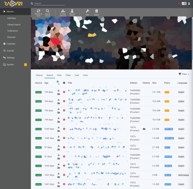The height and width of the screenshot is (189, 193).
Task: Open the Filter dropdown
Action: (x=183, y=74)
